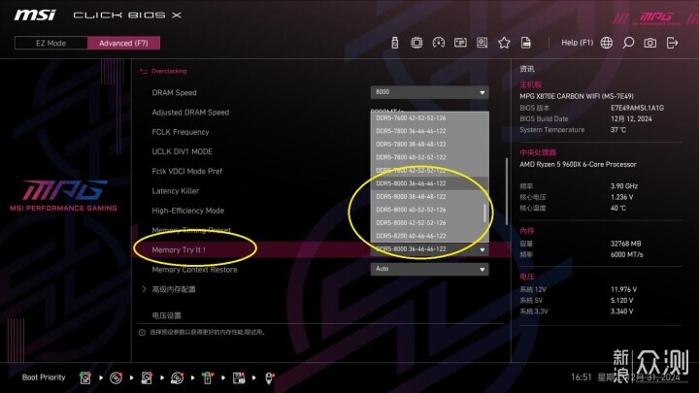Screen dimensions: 699x393
Task: Click the CPU chip icon in toolbar
Action: coord(416,43)
